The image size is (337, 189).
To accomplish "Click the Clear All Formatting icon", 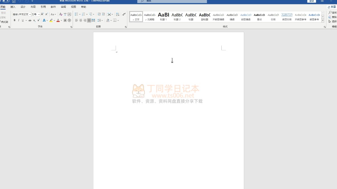I will click(x=61, y=14).
